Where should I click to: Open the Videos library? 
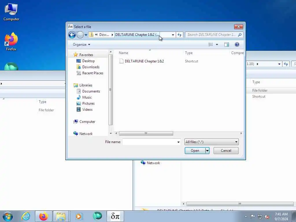pyautogui.click(x=87, y=110)
